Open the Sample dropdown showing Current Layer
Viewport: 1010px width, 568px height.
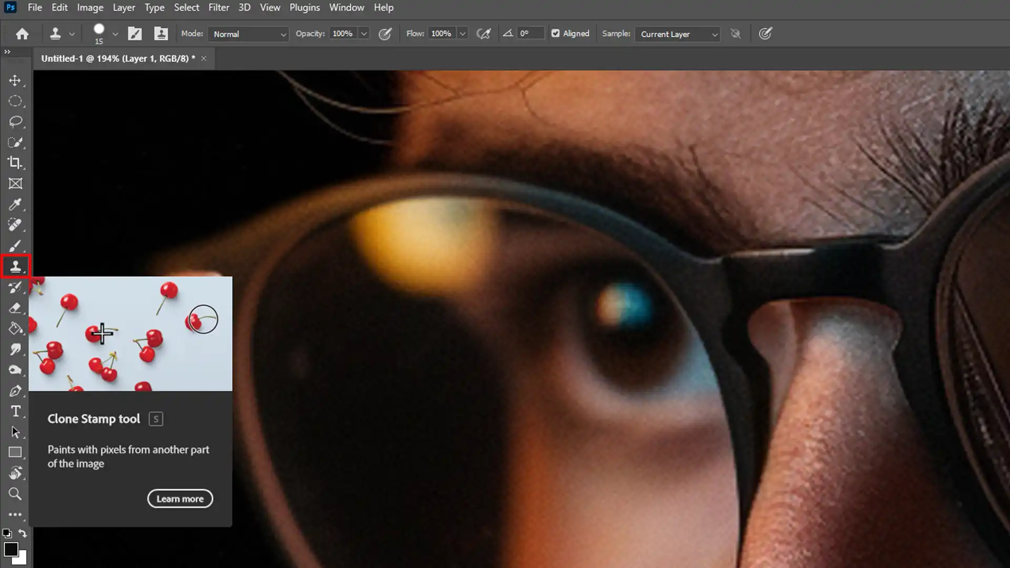pos(678,34)
